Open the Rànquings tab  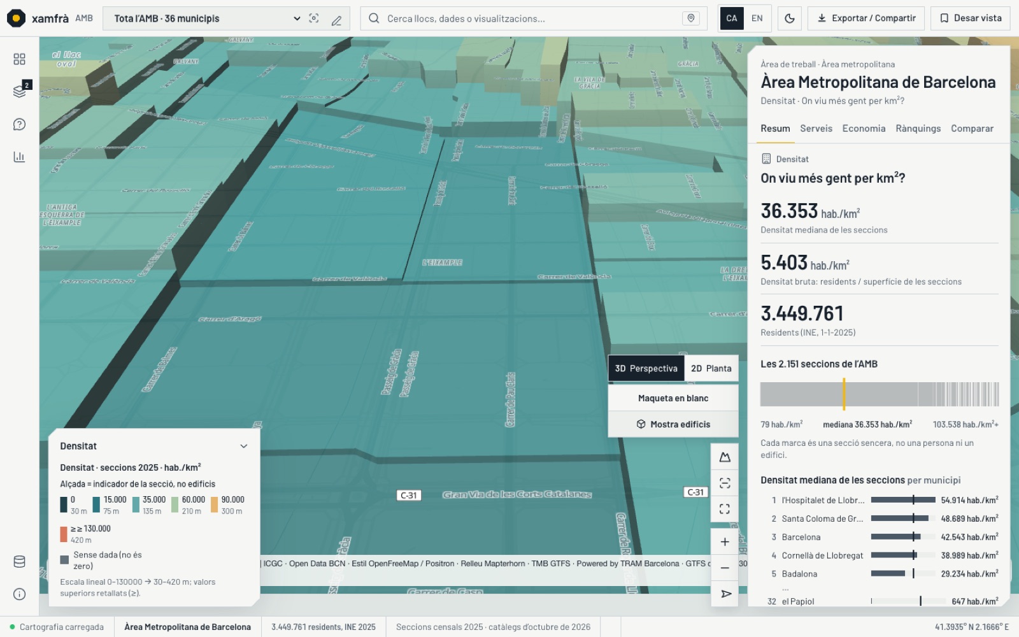(x=918, y=129)
